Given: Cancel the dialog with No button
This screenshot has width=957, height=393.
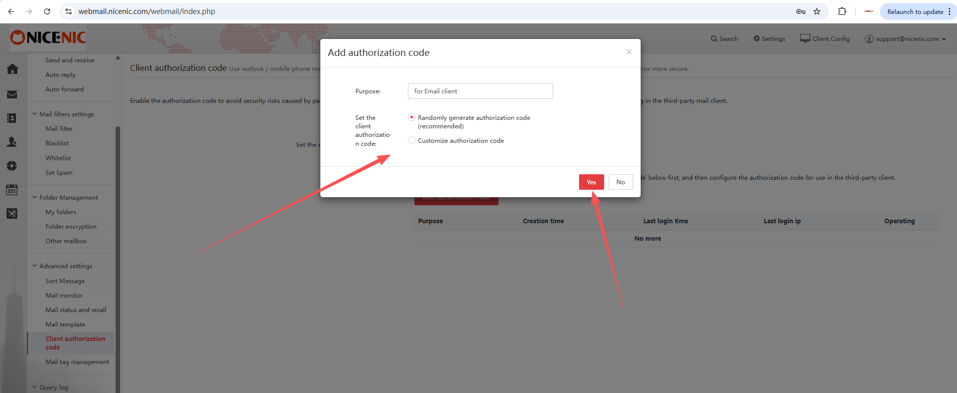Looking at the screenshot, I should pos(621,182).
